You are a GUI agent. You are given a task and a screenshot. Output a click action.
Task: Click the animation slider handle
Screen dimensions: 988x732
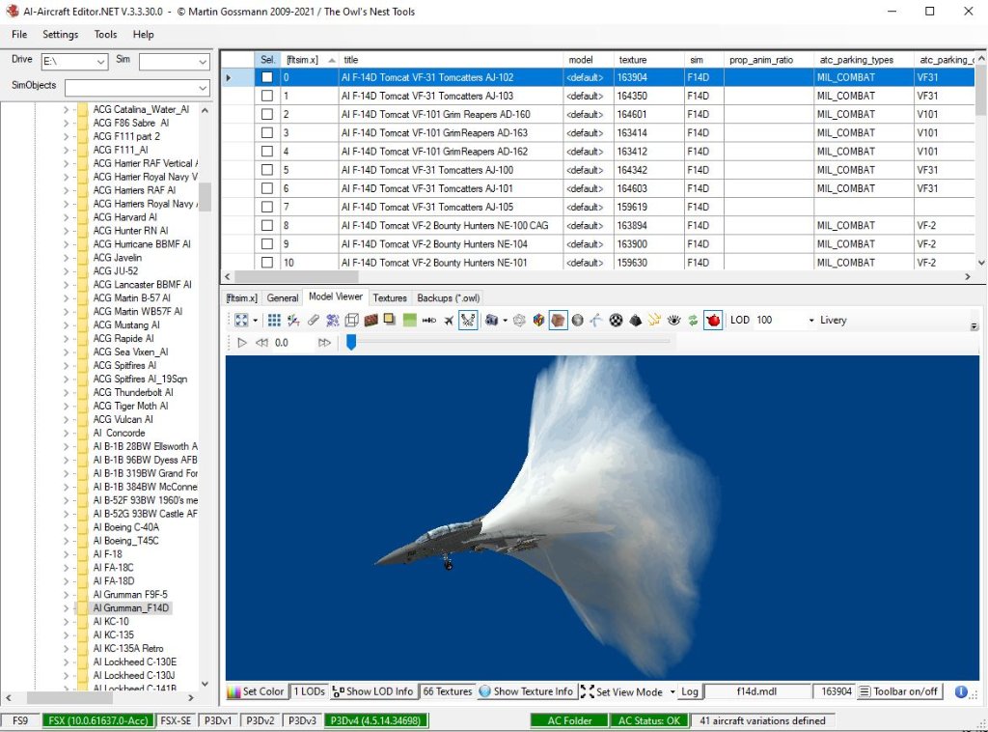pyautogui.click(x=351, y=342)
